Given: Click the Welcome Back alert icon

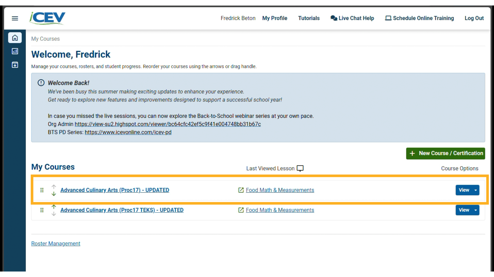Looking at the screenshot, I should (x=41, y=83).
